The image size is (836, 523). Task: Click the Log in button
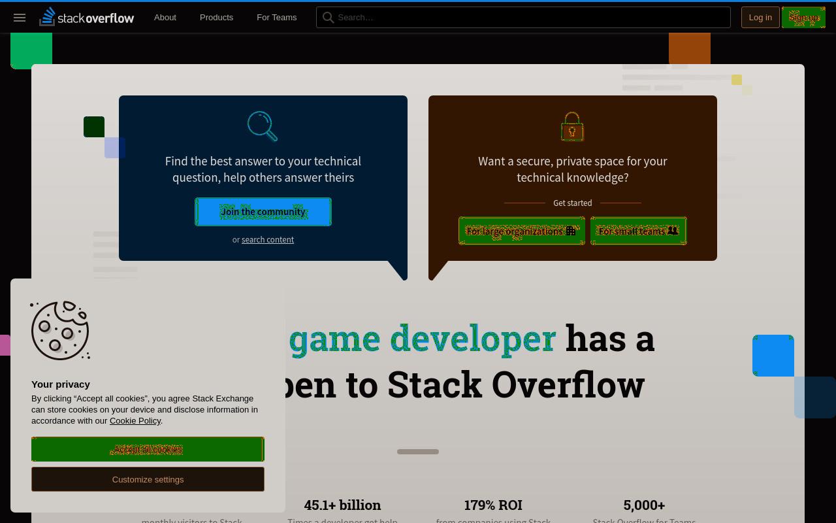[x=760, y=18]
